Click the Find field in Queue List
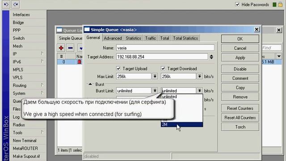This screenshot has height=161, width=286. pyautogui.click(x=271, y=48)
